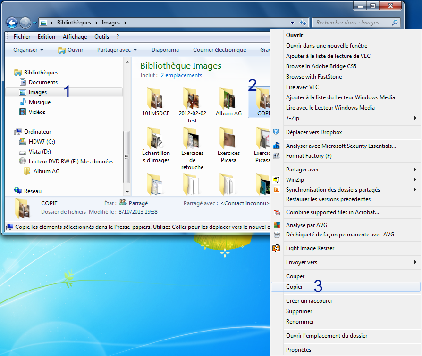The height and width of the screenshot is (356, 422).
Task: Open the Outils menu
Action: point(102,37)
